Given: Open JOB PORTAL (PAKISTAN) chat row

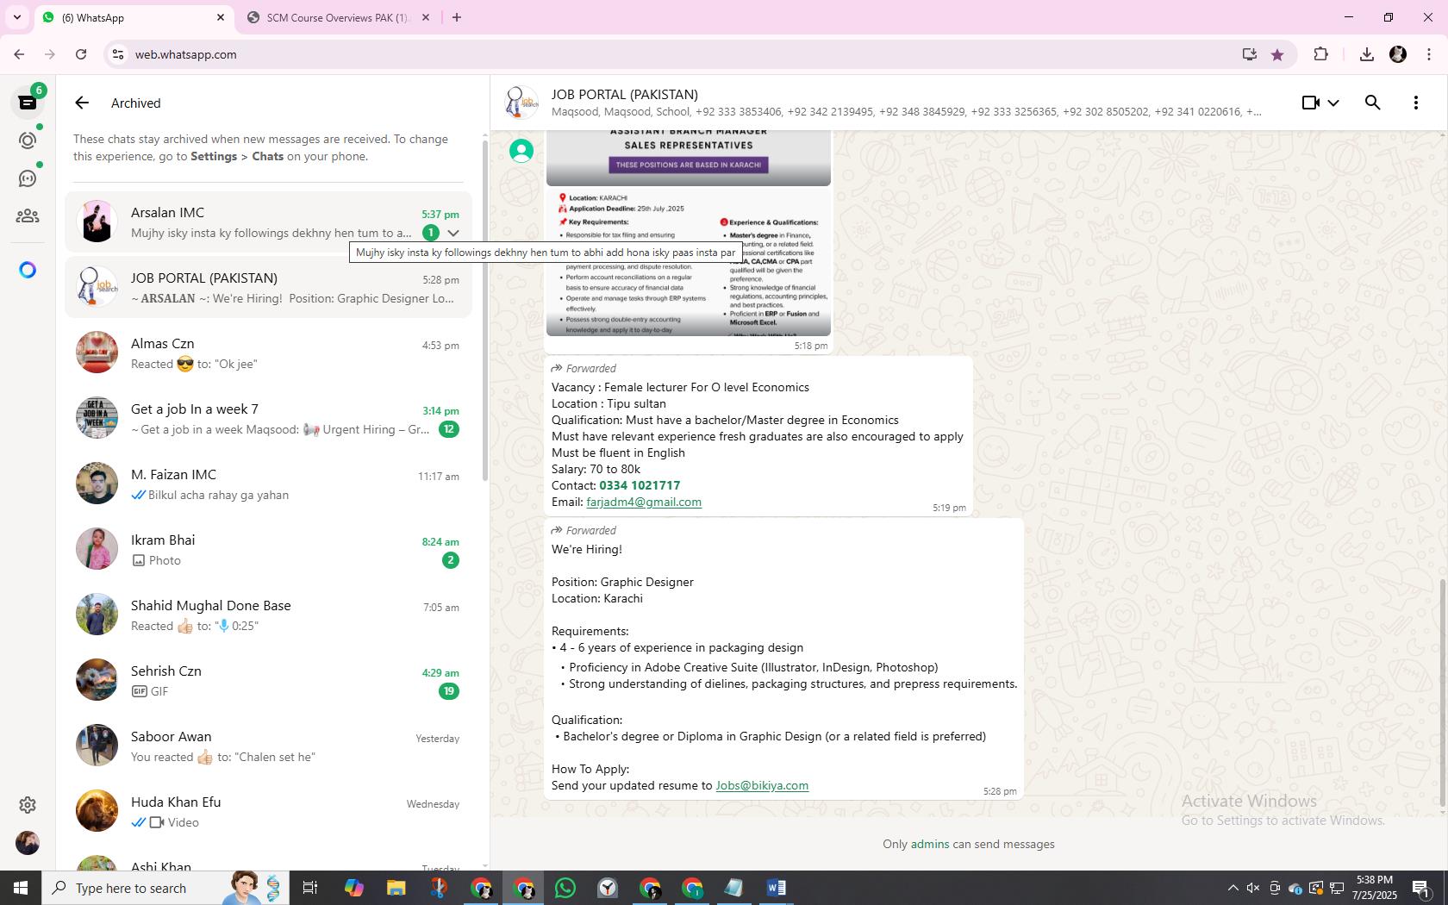Looking at the screenshot, I should pyautogui.click(x=268, y=288).
